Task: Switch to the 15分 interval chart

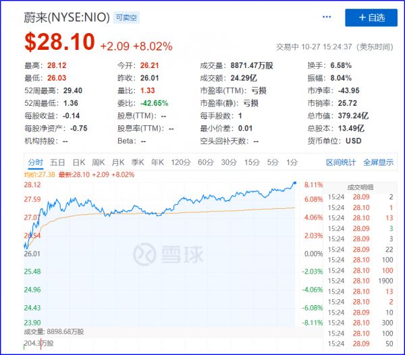Action: (252, 162)
